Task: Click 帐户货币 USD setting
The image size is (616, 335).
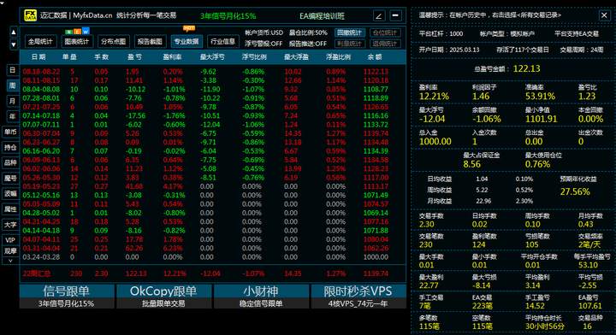Action: (264, 32)
